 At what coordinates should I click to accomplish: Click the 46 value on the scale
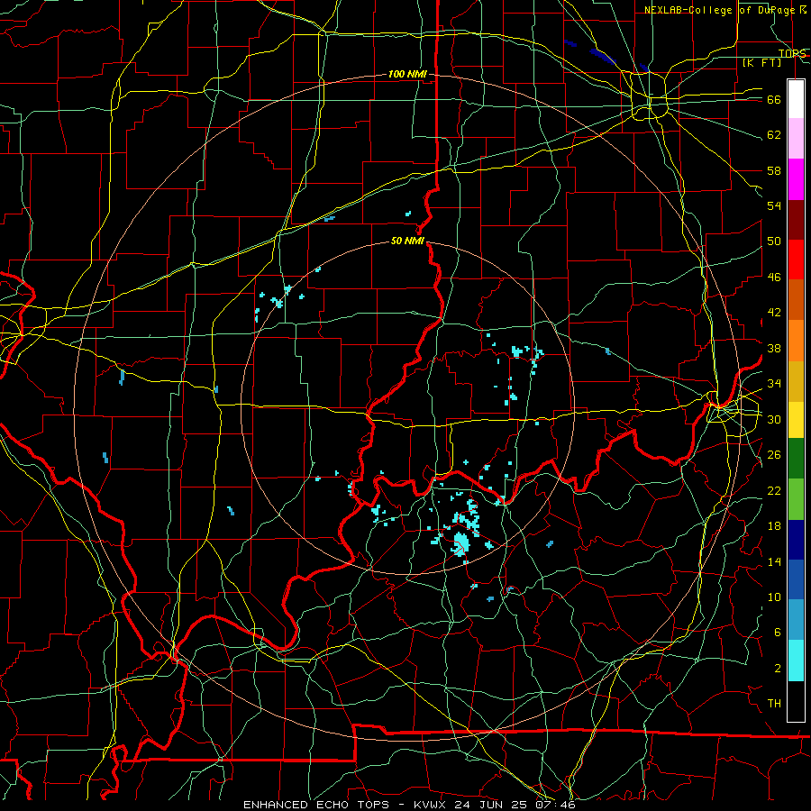click(774, 278)
